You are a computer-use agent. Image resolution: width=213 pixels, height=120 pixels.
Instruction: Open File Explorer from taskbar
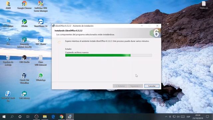tap(45, 117)
